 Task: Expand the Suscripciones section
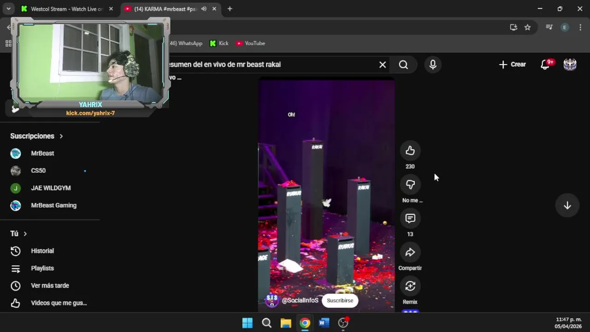pos(36,136)
